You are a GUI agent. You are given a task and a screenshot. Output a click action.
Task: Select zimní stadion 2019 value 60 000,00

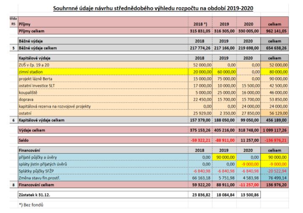tap(223, 72)
